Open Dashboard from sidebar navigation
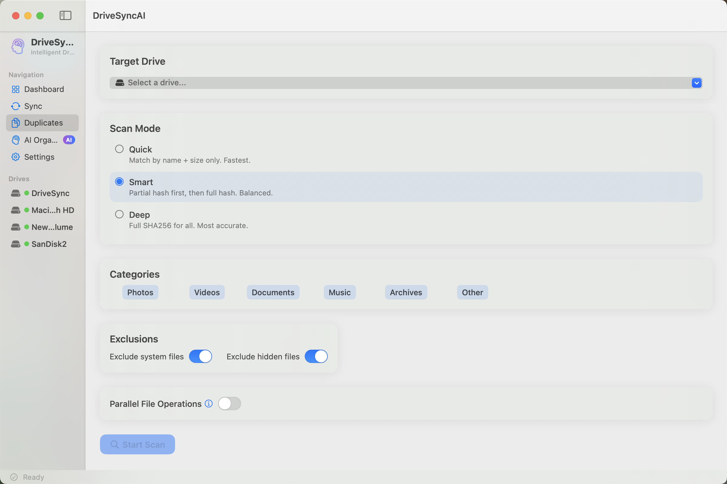The width and height of the screenshot is (727, 484). point(44,89)
